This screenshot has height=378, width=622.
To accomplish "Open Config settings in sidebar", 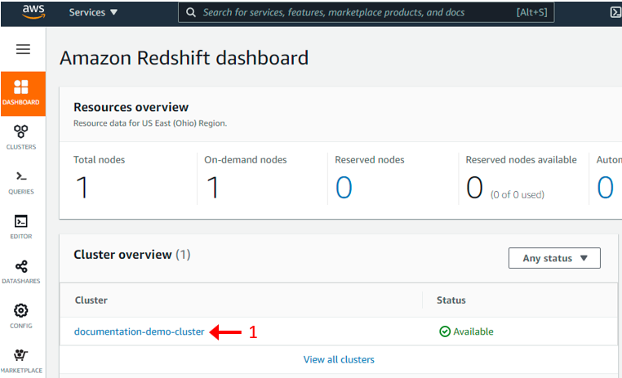I will pyautogui.click(x=21, y=315).
